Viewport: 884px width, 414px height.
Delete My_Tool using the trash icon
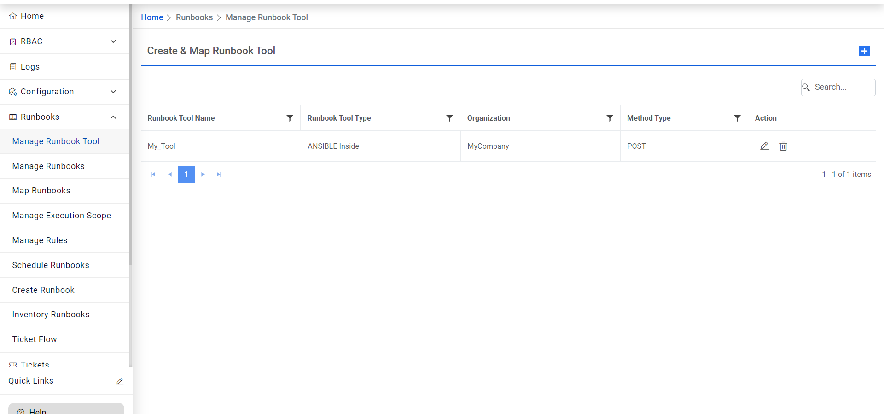point(783,146)
